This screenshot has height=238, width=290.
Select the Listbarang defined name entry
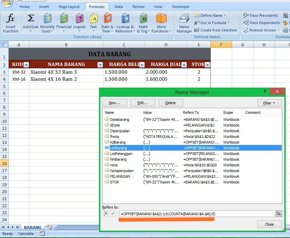(134, 148)
